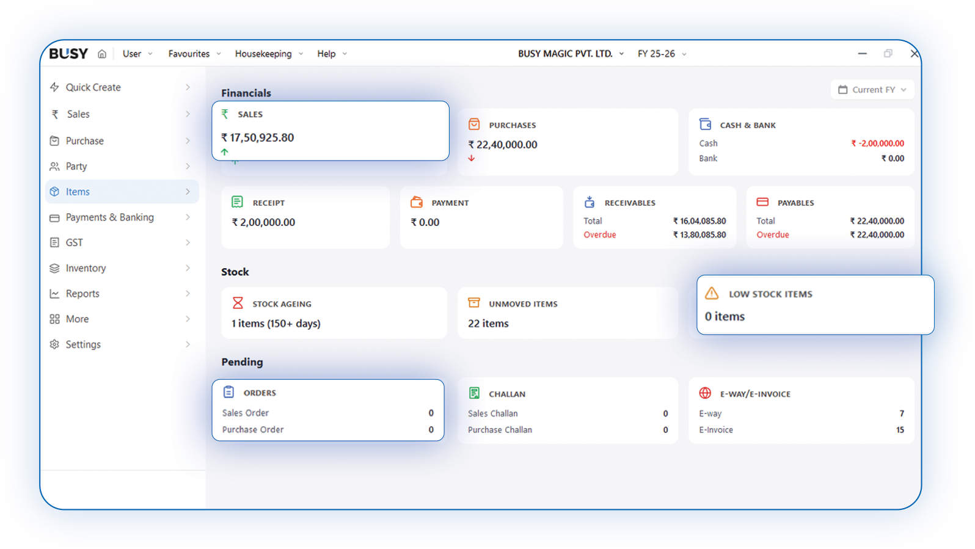Click the home icon beside BUSY logo
975x549 pixels.
102,54
